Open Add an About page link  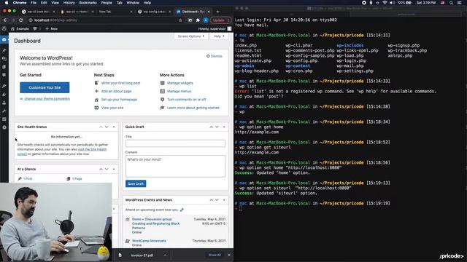pos(116,91)
